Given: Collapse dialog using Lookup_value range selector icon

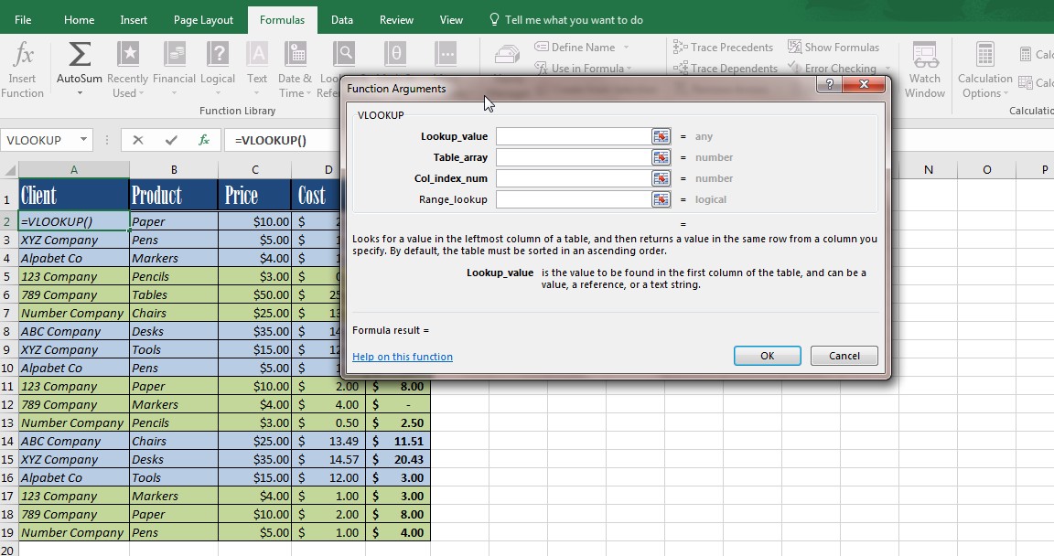Looking at the screenshot, I should [x=661, y=136].
